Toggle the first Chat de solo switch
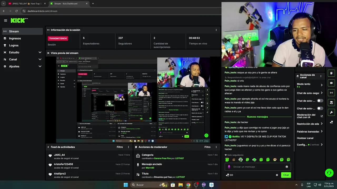This screenshot has width=337, height=189. pyautogui.click(x=320, y=101)
